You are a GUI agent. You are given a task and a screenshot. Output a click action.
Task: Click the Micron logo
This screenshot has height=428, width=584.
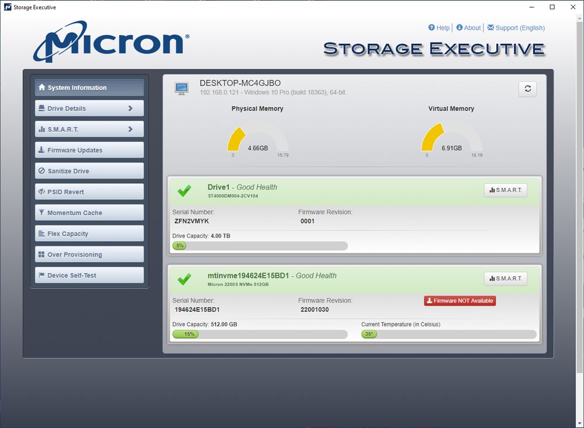pos(111,41)
